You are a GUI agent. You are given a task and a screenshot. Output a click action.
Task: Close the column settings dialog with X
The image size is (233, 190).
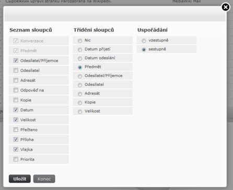(x=226, y=7)
